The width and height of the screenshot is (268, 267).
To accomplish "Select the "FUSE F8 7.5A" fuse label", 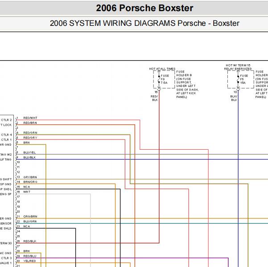I will coord(165,79).
